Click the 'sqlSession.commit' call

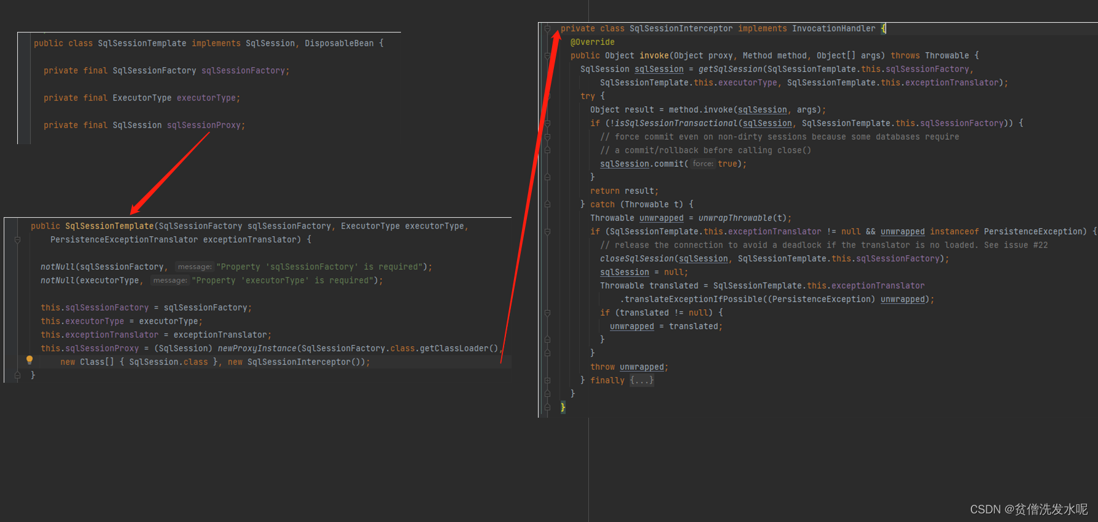(642, 164)
